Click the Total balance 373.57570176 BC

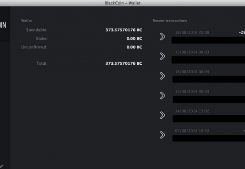pyautogui.click(x=124, y=63)
